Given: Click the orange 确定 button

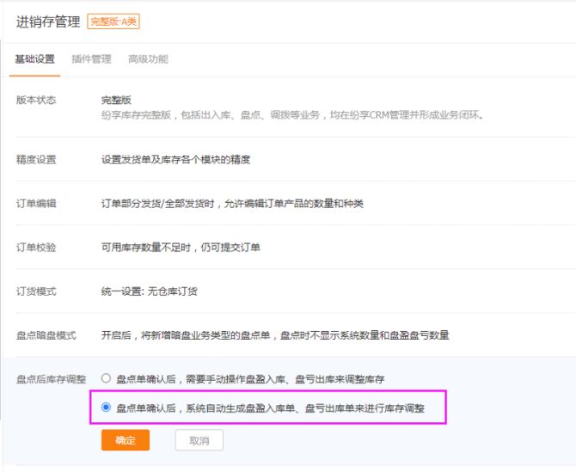Looking at the screenshot, I should tap(126, 440).
